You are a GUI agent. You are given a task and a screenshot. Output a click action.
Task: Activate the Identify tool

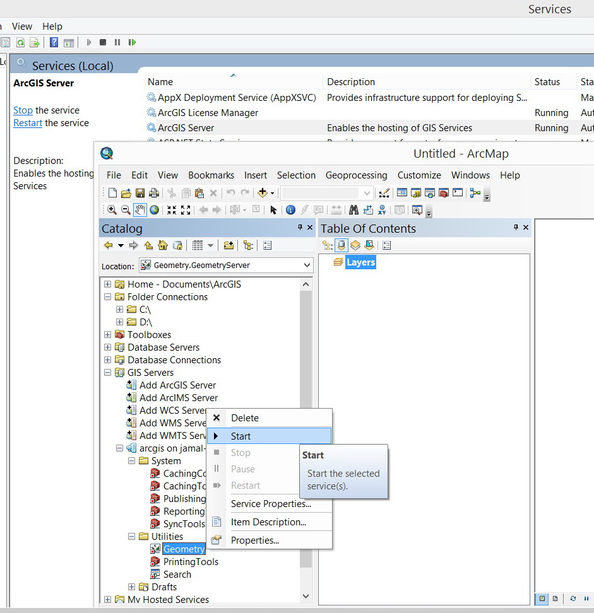290,210
